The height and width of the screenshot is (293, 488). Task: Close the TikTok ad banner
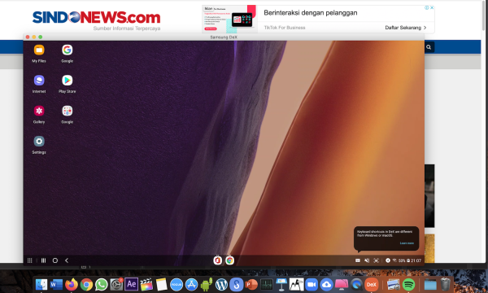tap(432, 8)
